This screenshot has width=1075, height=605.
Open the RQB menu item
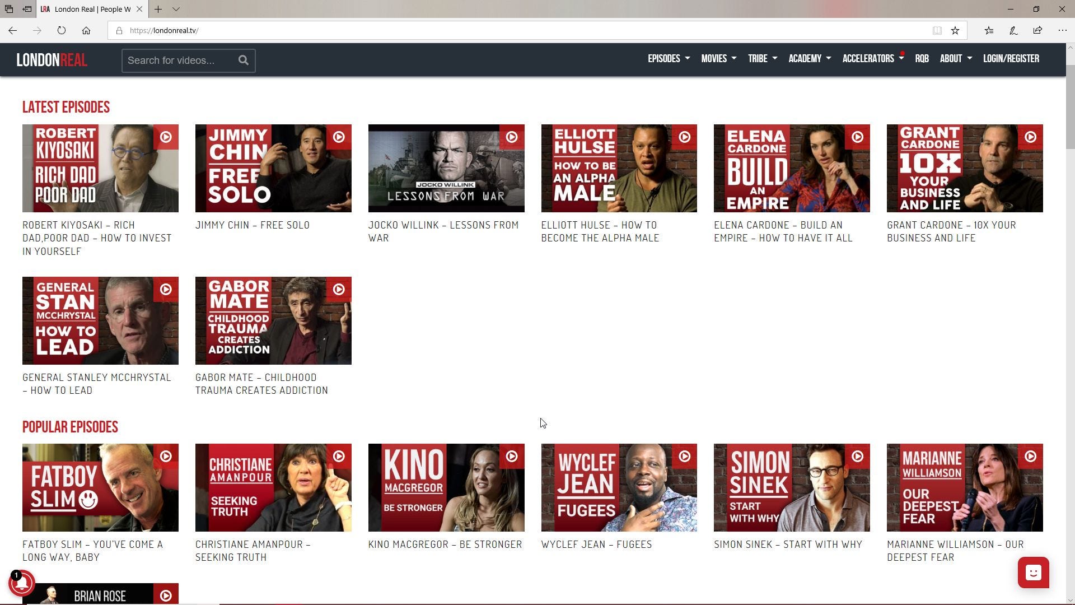[922, 58]
